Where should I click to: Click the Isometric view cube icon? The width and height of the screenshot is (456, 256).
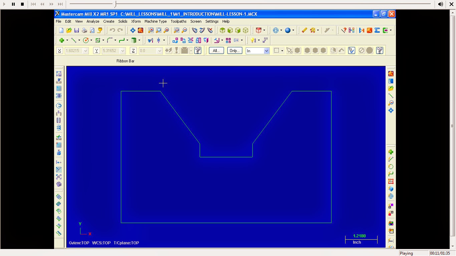pyautogui.click(x=245, y=30)
